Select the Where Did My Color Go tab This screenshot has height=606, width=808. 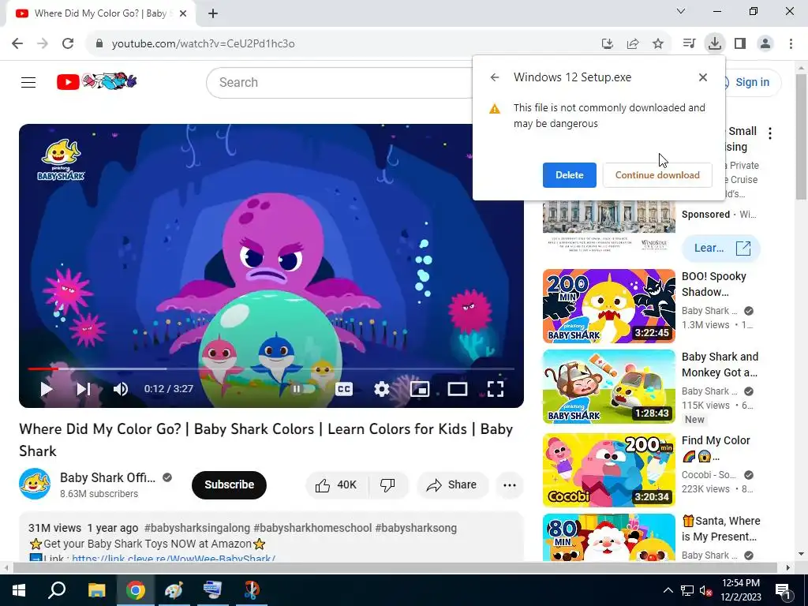click(x=100, y=13)
